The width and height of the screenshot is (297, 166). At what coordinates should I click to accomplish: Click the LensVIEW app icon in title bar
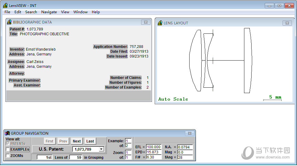tap(5, 5)
